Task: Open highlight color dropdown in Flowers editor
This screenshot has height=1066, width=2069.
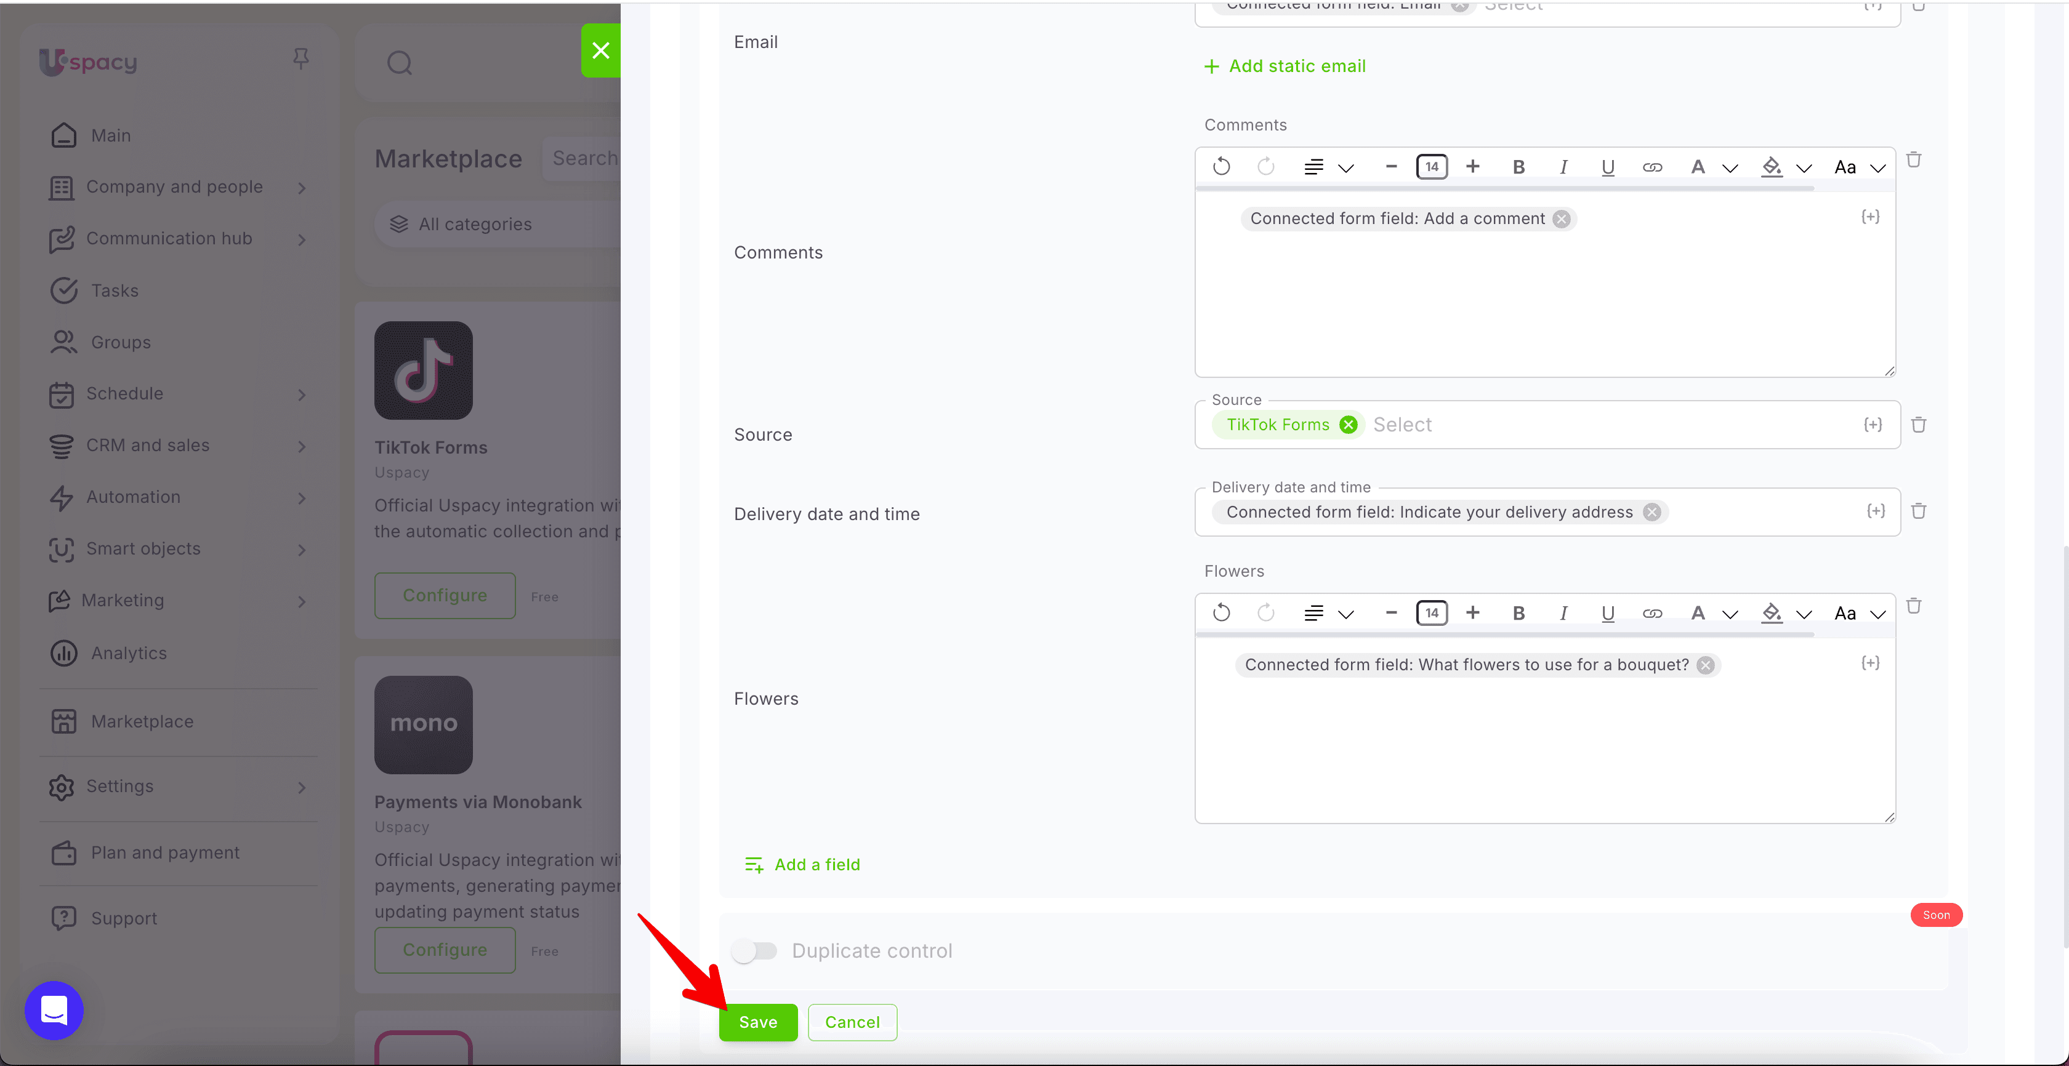Action: pyautogui.click(x=1804, y=614)
